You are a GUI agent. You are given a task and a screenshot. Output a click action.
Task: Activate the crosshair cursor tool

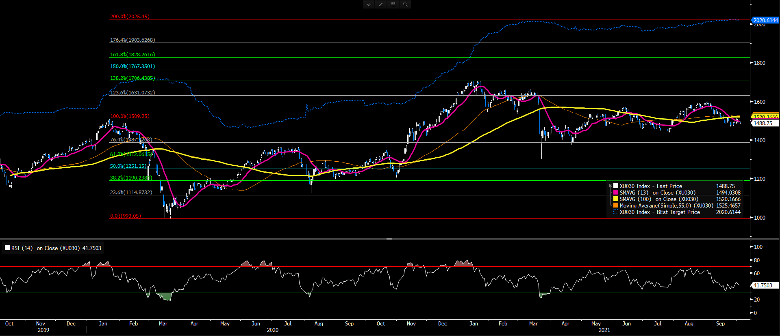[x=369, y=4]
